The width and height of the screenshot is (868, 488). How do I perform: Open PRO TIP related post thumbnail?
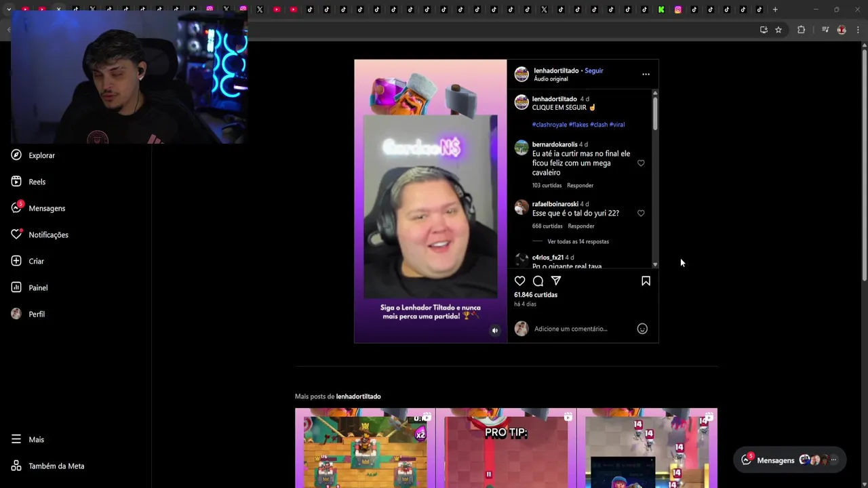click(506, 448)
